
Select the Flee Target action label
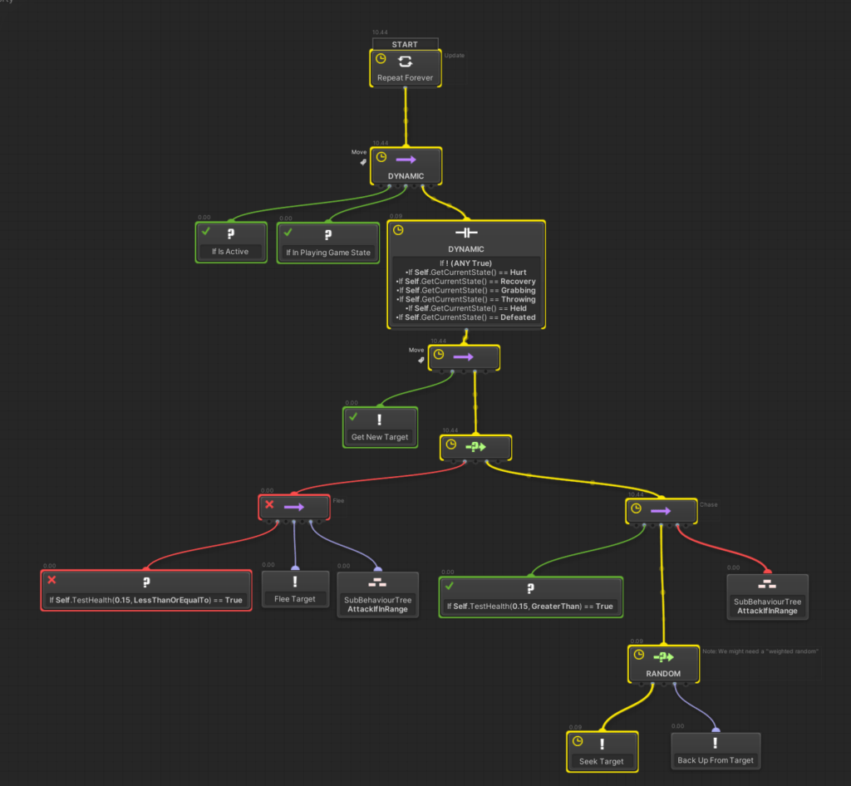(295, 599)
